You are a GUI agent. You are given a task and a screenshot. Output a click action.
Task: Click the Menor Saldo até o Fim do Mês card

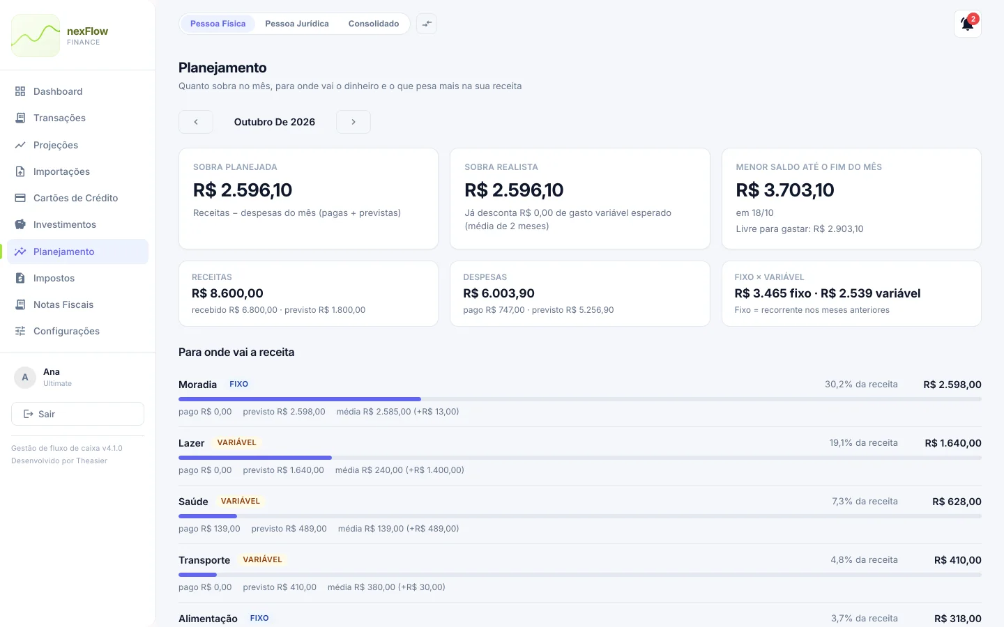tap(851, 199)
